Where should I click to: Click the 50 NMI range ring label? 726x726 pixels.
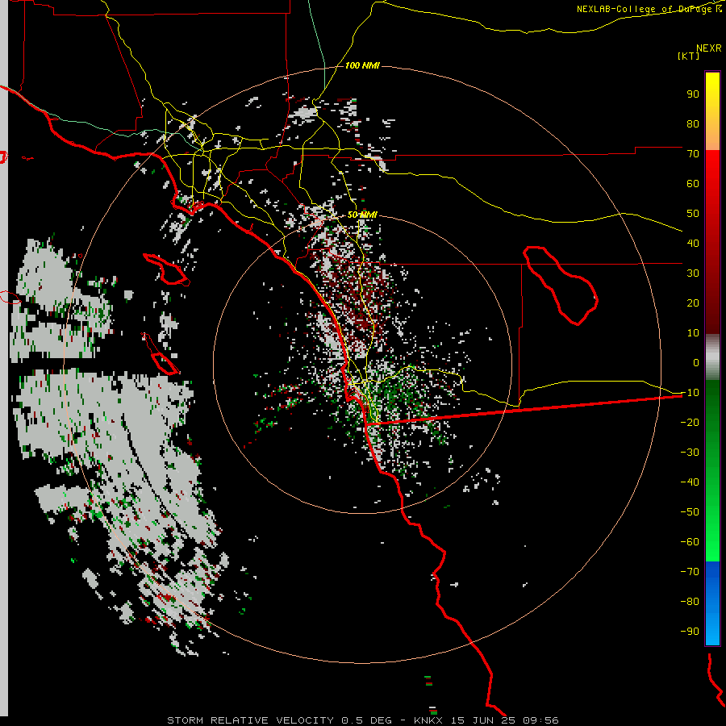click(x=362, y=215)
